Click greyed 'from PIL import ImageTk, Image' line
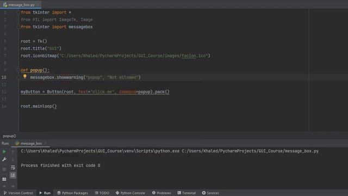This screenshot has width=348, height=196. (x=57, y=20)
